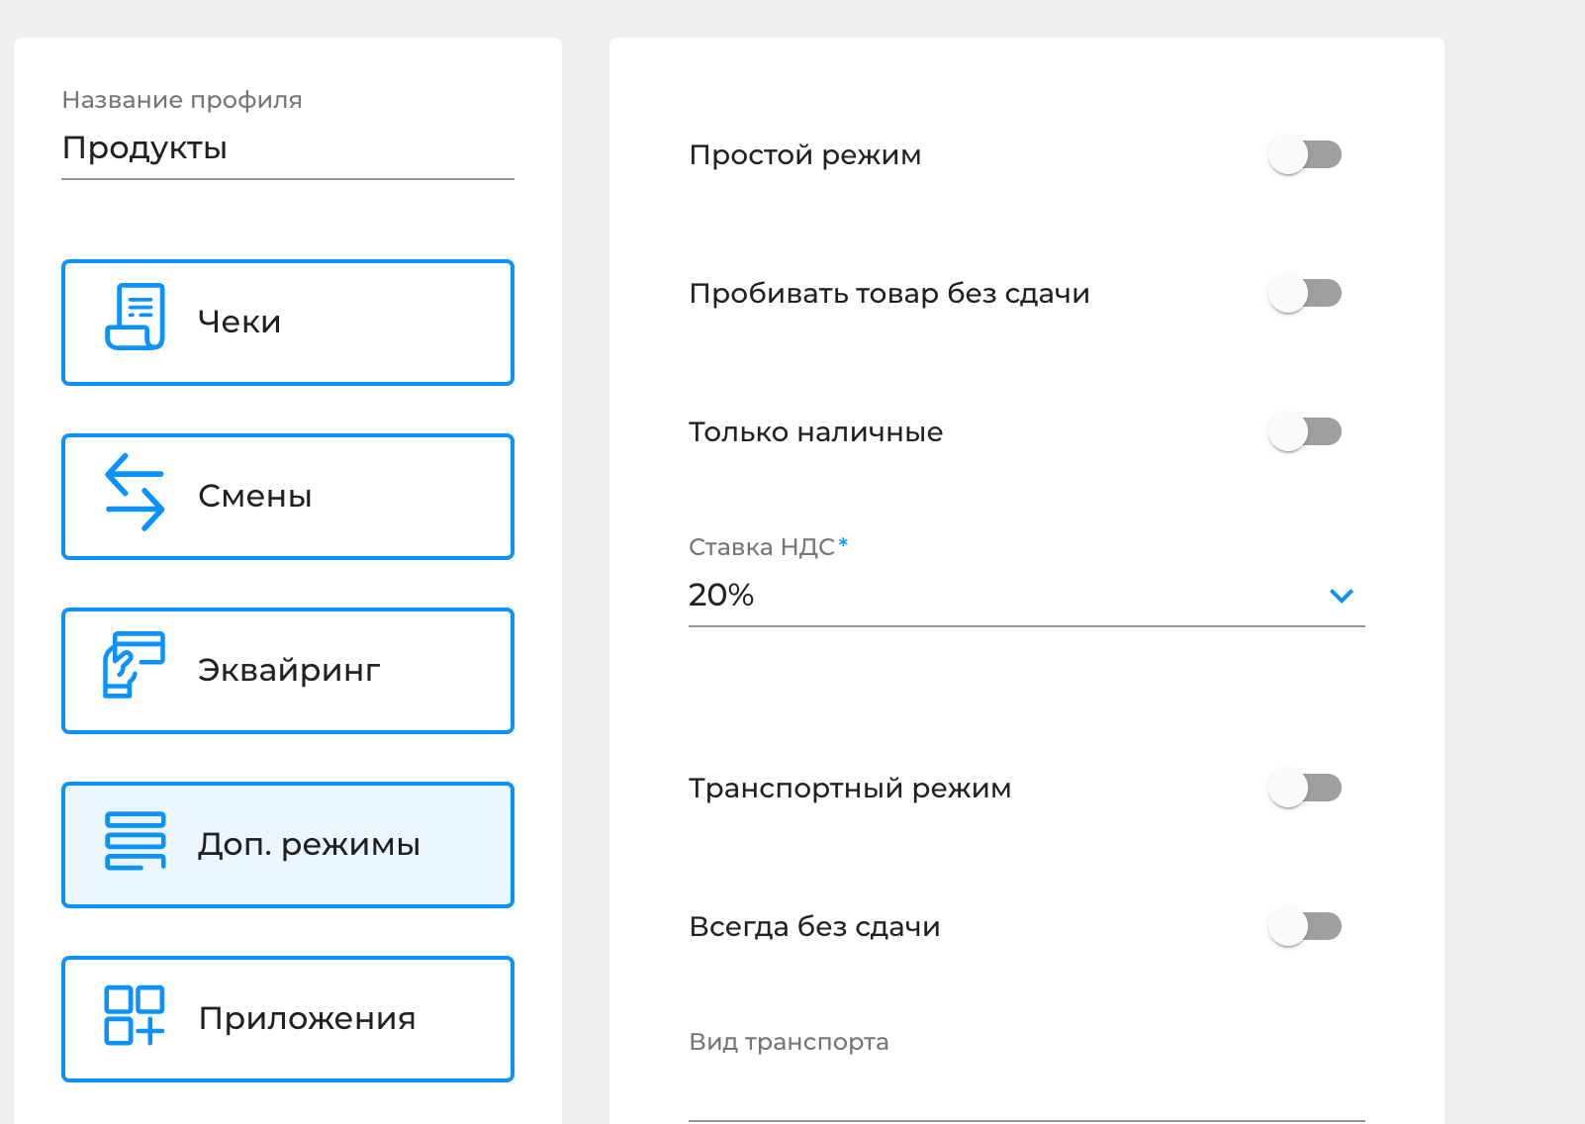Click the grid-plus Приложения icon
The width and height of the screenshot is (1585, 1124).
[135, 1015]
